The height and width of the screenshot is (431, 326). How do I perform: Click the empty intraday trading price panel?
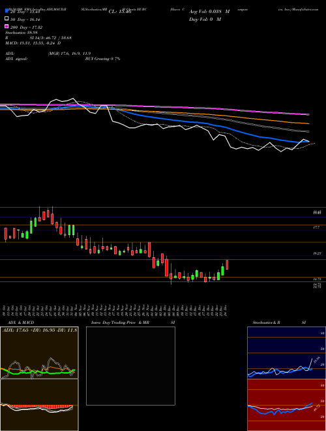(130, 366)
